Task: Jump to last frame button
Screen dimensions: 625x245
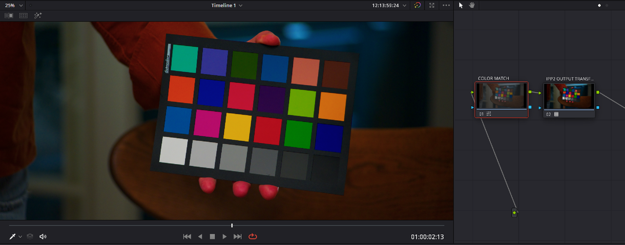Action: pos(238,236)
